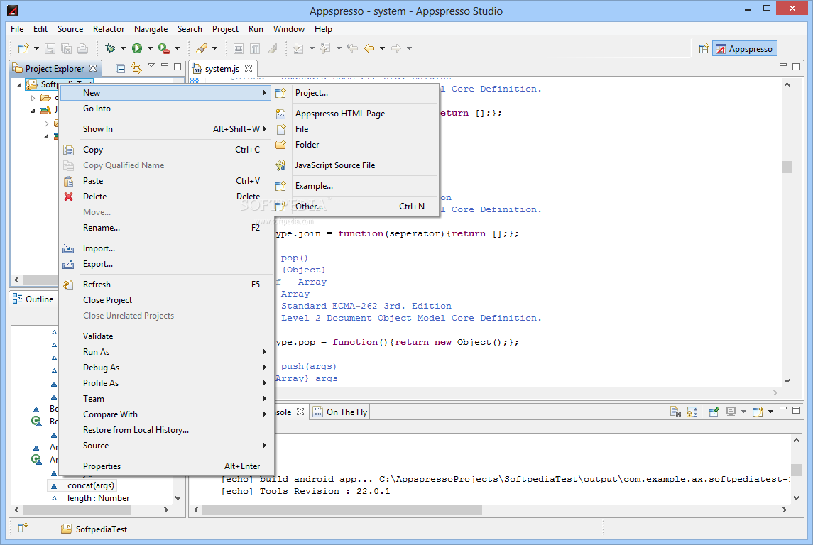Click Outline panel horizontal scrollbar thumb
This screenshot has width=813, height=545.
coord(77,510)
